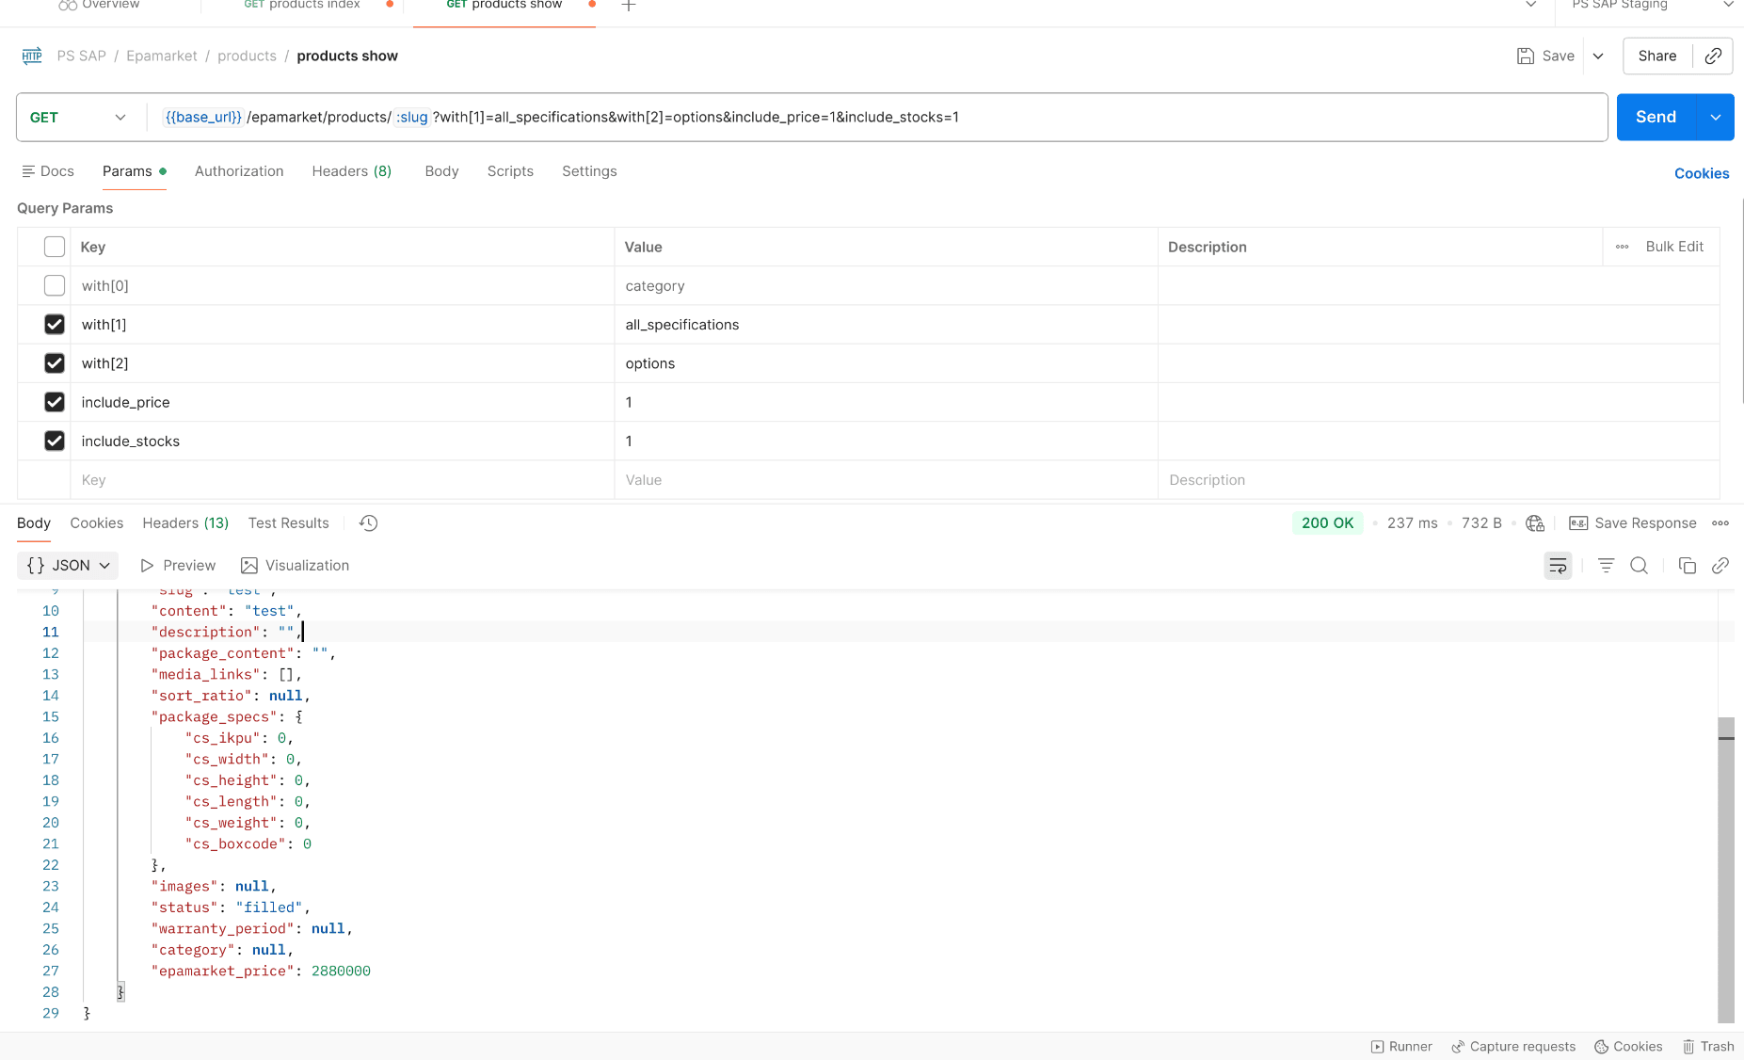The height and width of the screenshot is (1060, 1744).
Task: Click the copy response icon
Action: (1687, 566)
